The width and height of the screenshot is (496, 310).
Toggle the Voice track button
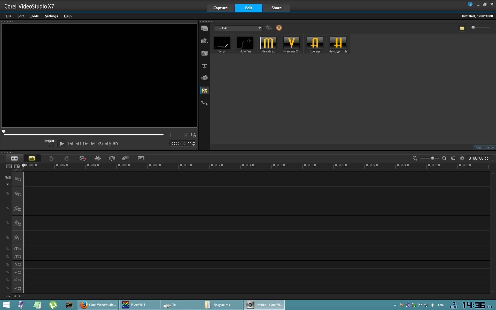pyautogui.click(x=18, y=264)
